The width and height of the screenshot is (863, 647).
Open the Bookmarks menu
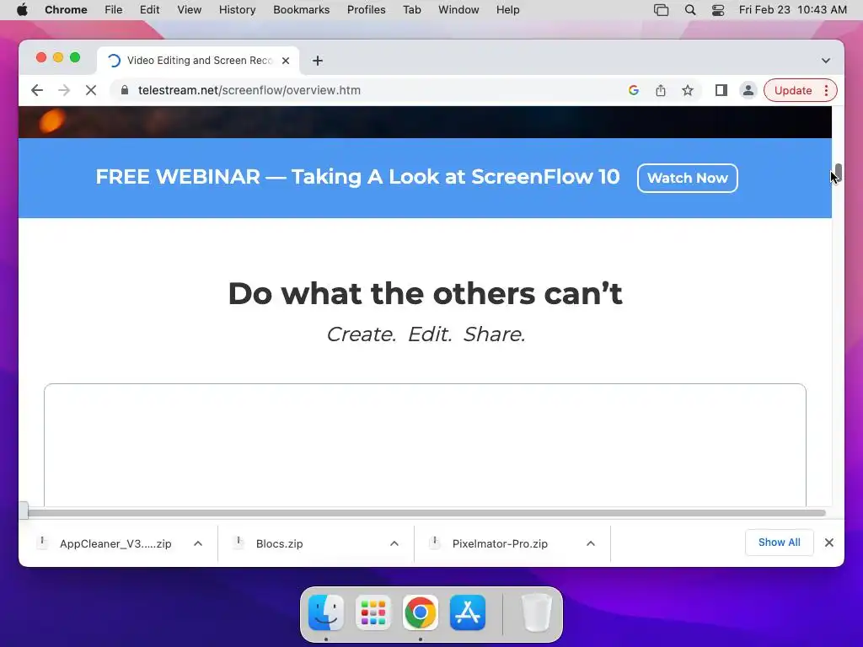click(301, 10)
